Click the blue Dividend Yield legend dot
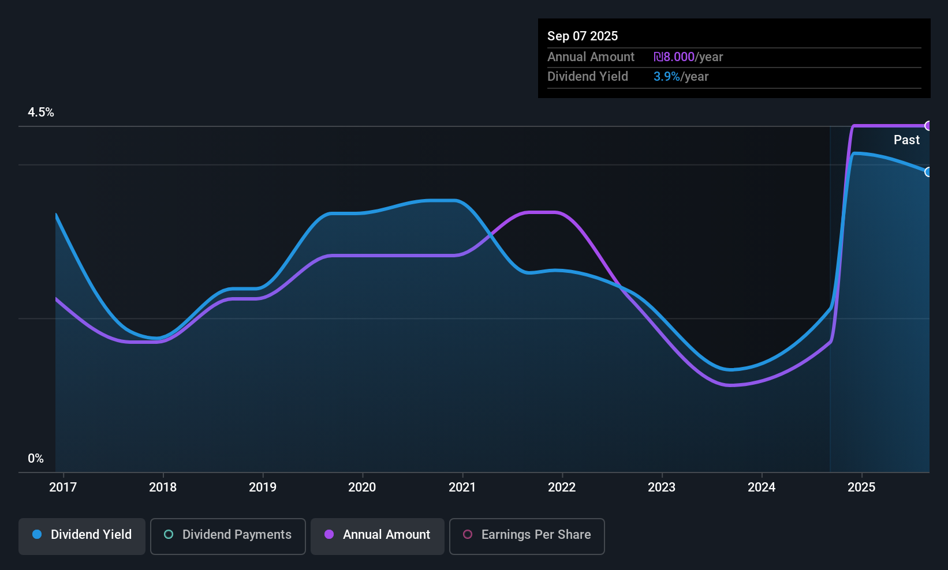 (37, 534)
